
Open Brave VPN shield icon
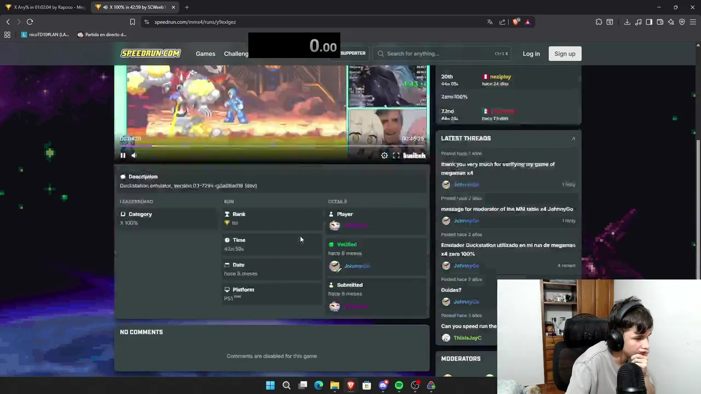[682, 22]
